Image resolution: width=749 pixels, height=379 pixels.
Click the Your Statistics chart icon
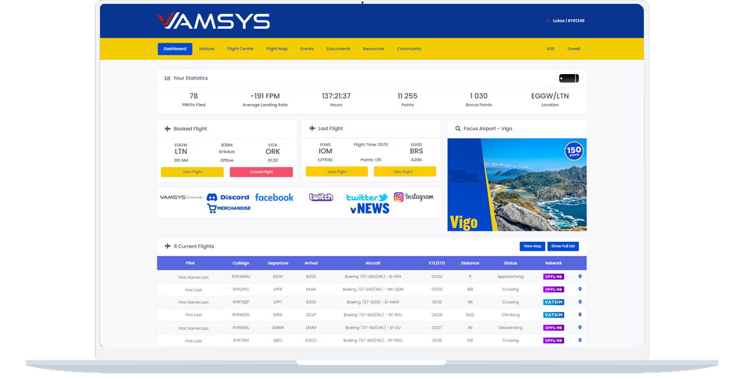click(168, 78)
